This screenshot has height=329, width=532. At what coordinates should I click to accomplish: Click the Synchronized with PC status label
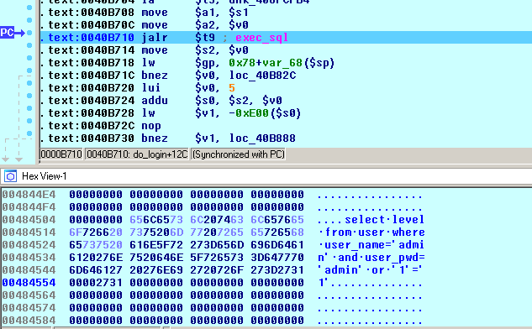(238, 154)
